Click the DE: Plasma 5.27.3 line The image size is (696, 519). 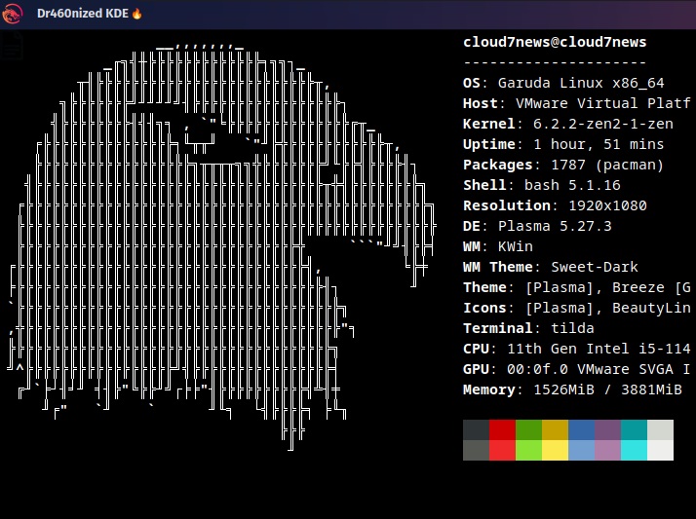[537, 226]
